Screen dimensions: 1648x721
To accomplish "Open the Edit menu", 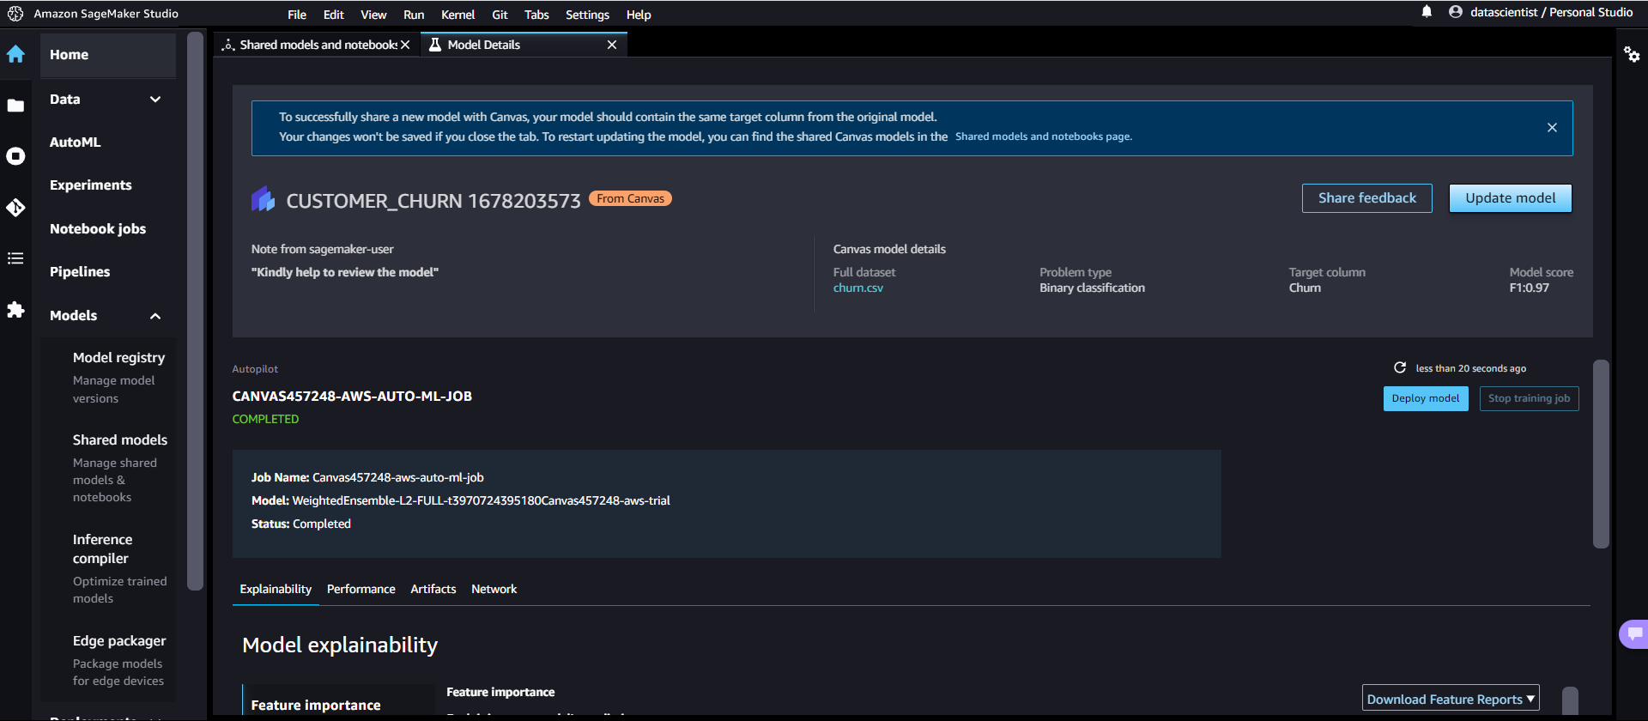I will pos(334,15).
